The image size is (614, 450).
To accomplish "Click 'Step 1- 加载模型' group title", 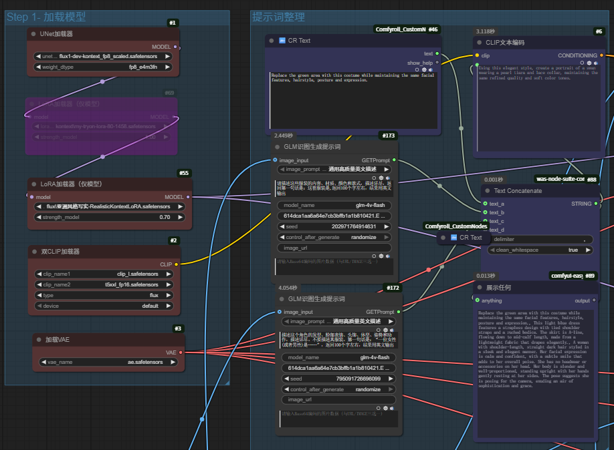I will click(x=46, y=17).
